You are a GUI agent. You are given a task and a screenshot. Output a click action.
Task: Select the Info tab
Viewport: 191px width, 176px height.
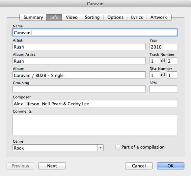click(x=54, y=18)
